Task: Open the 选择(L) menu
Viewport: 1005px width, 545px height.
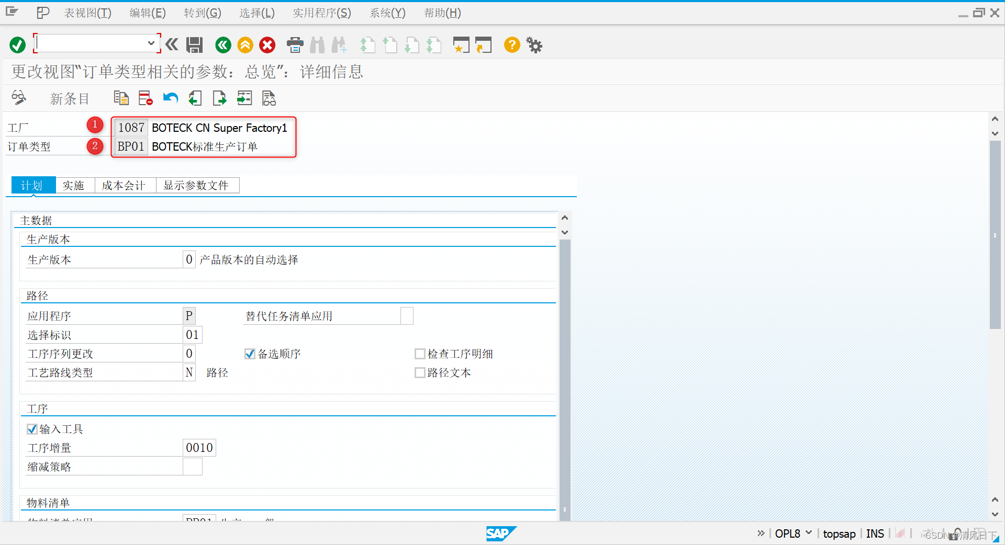Action: click(x=257, y=13)
